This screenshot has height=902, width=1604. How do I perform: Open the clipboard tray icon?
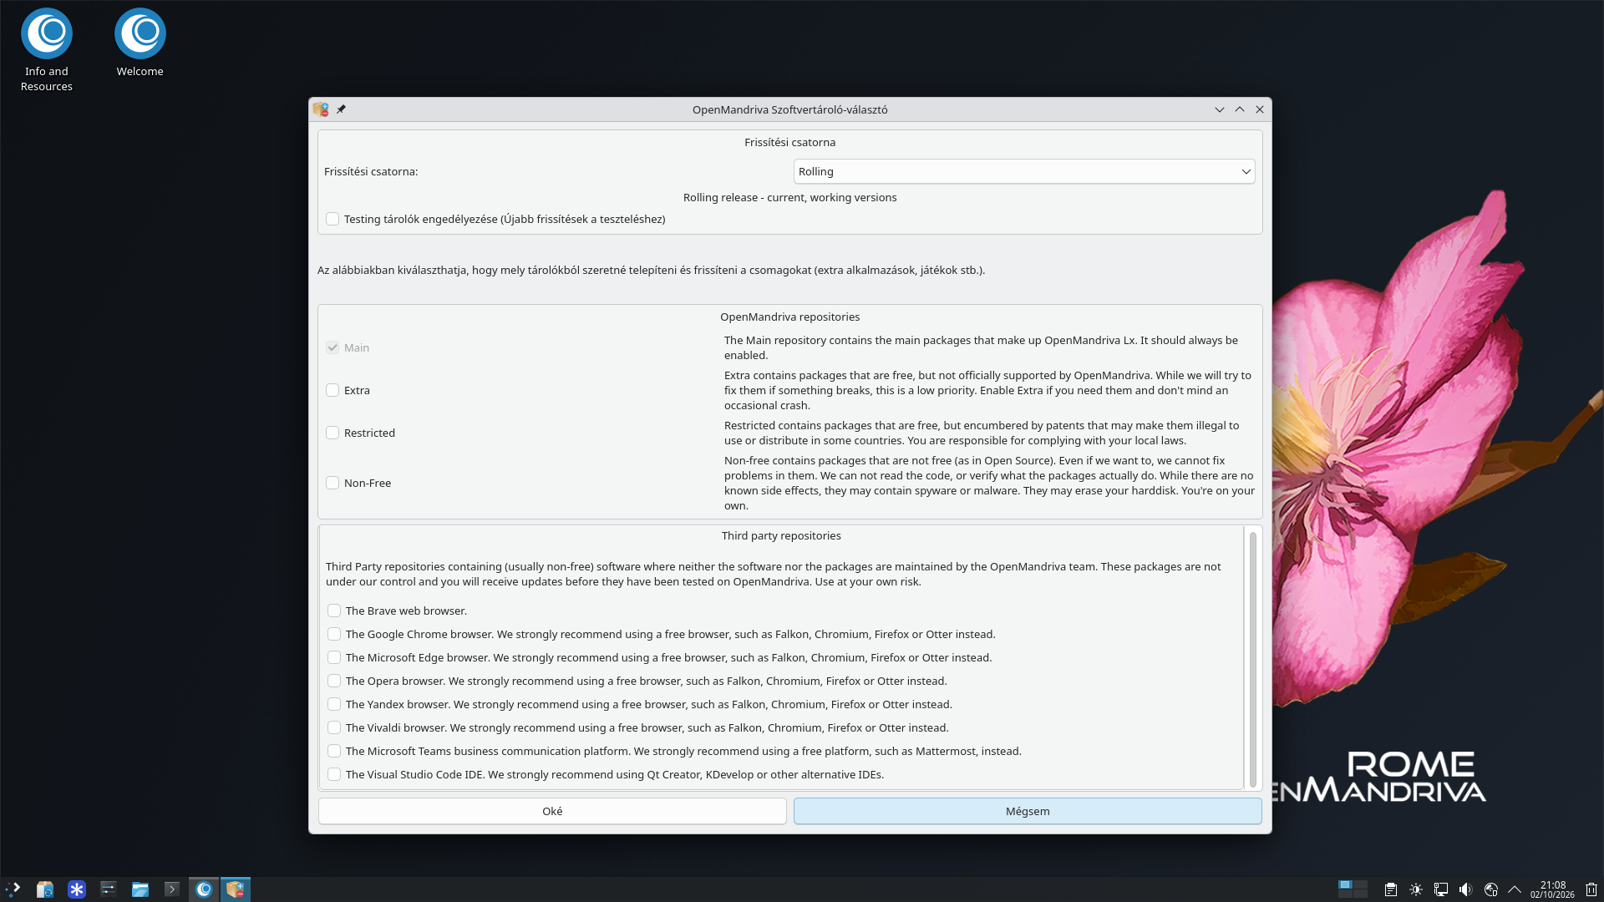click(1391, 889)
